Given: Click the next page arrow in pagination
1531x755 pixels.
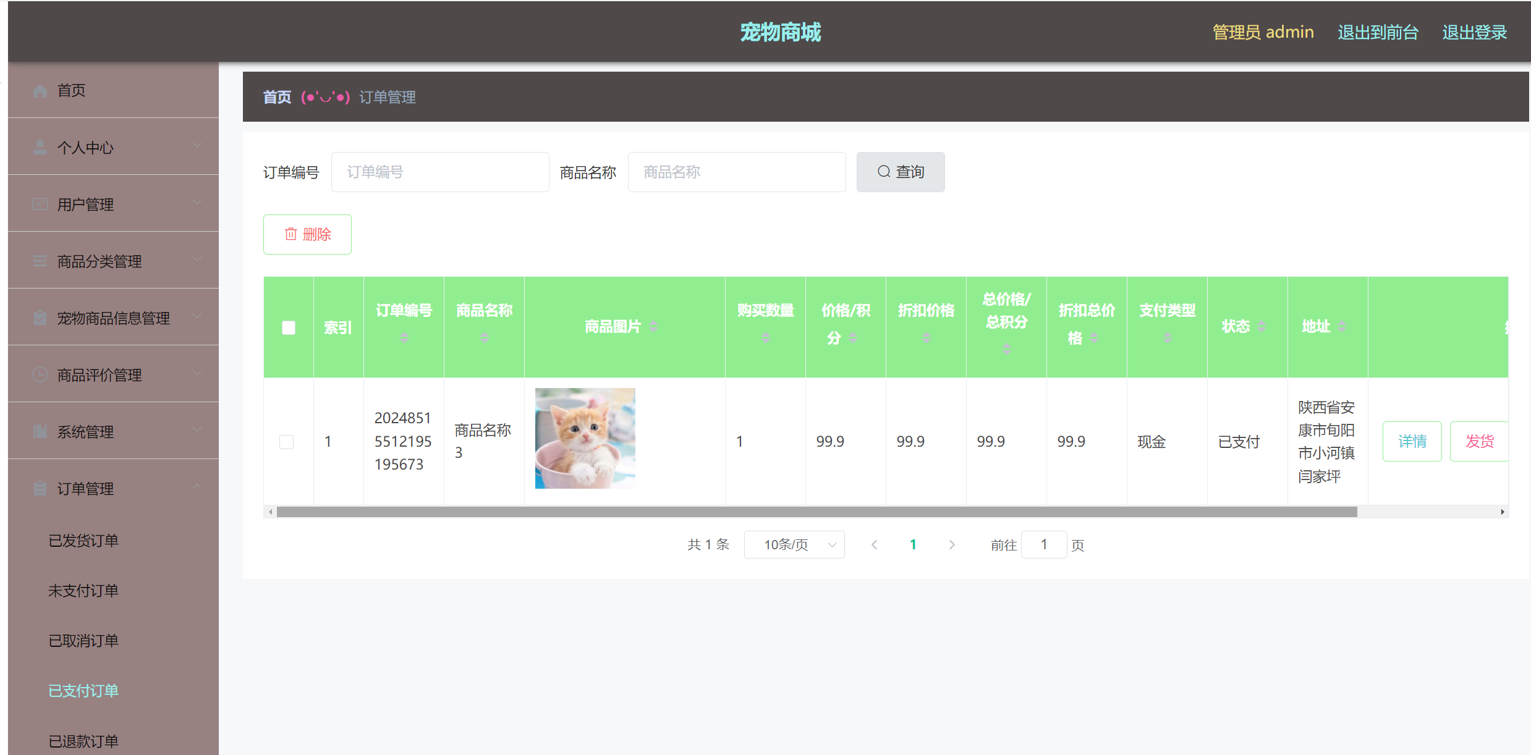Looking at the screenshot, I should pos(952,544).
